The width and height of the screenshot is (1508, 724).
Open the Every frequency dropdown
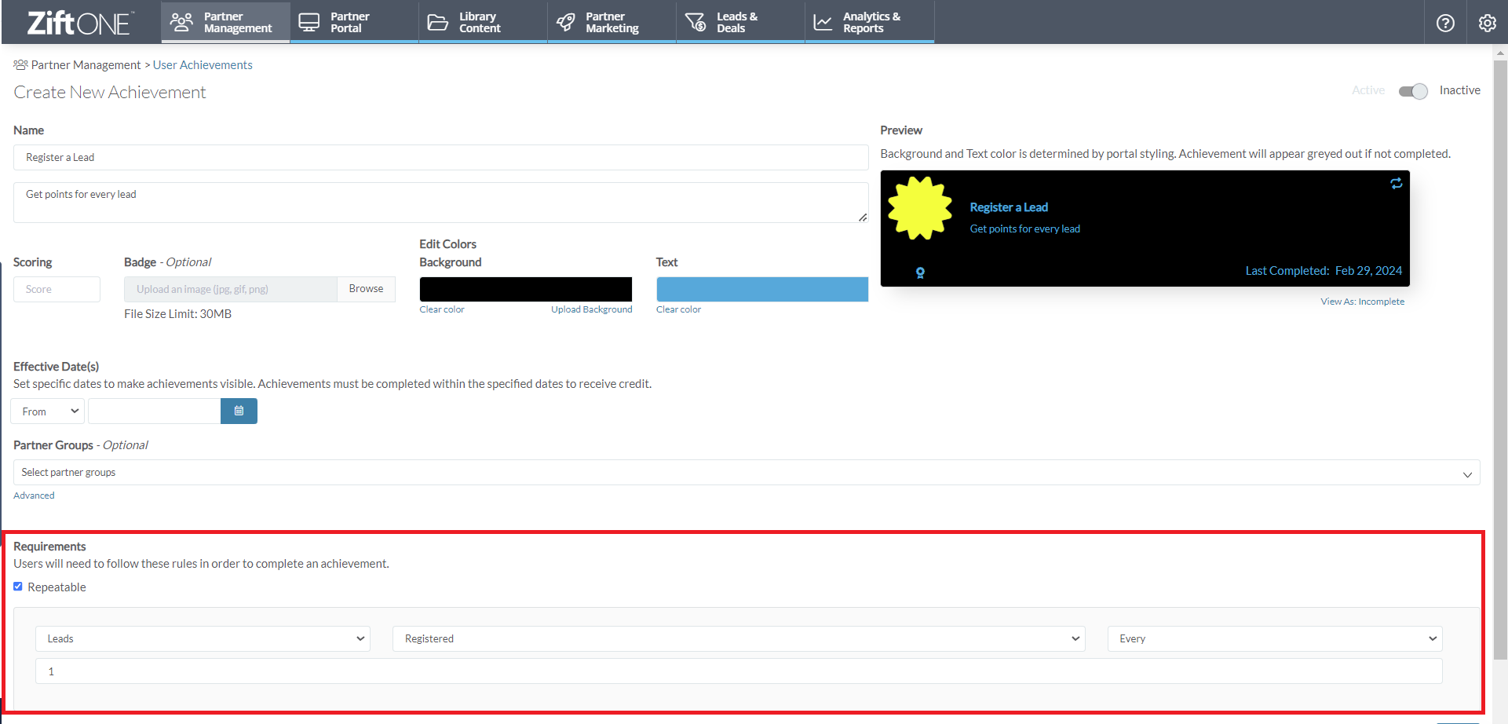click(1275, 638)
